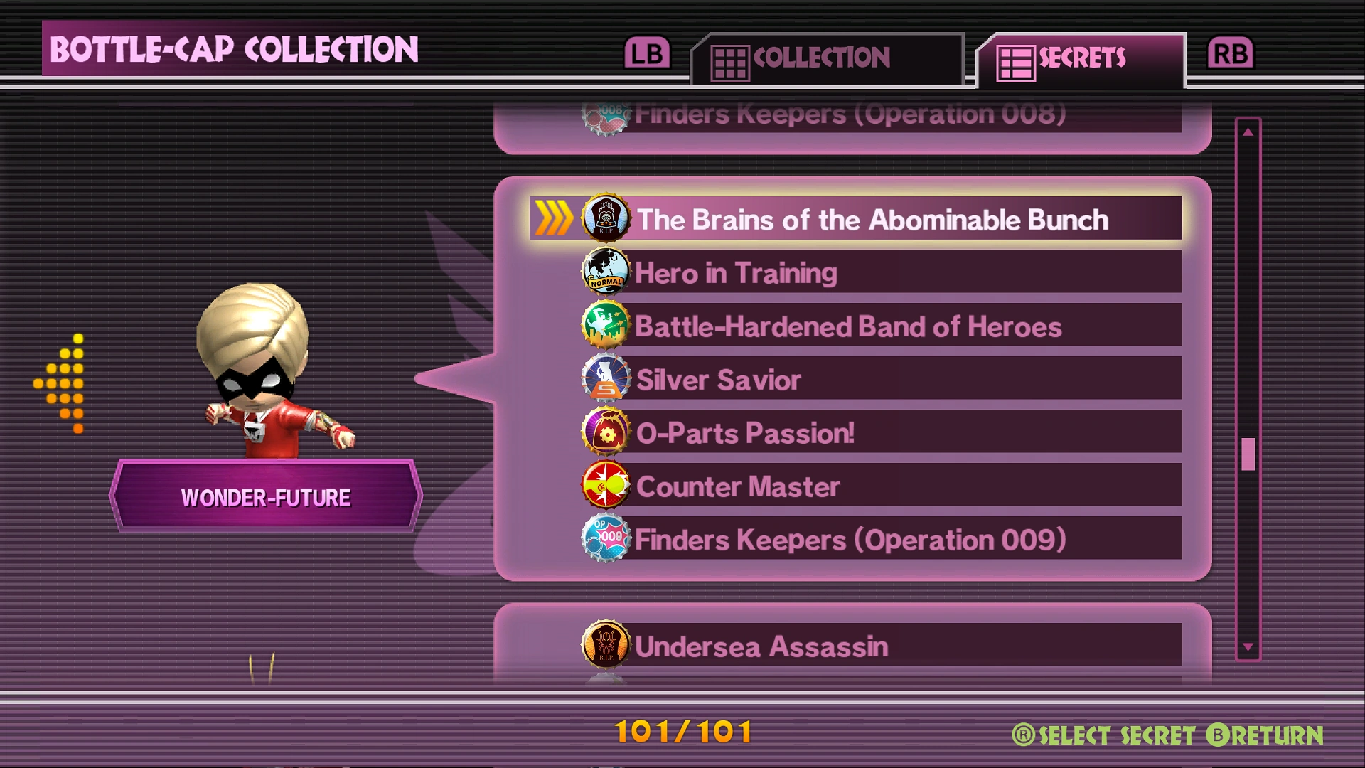Click the Finders Keepers (Operation 008) entry
The height and width of the screenshot is (768, 1365).
850,115
